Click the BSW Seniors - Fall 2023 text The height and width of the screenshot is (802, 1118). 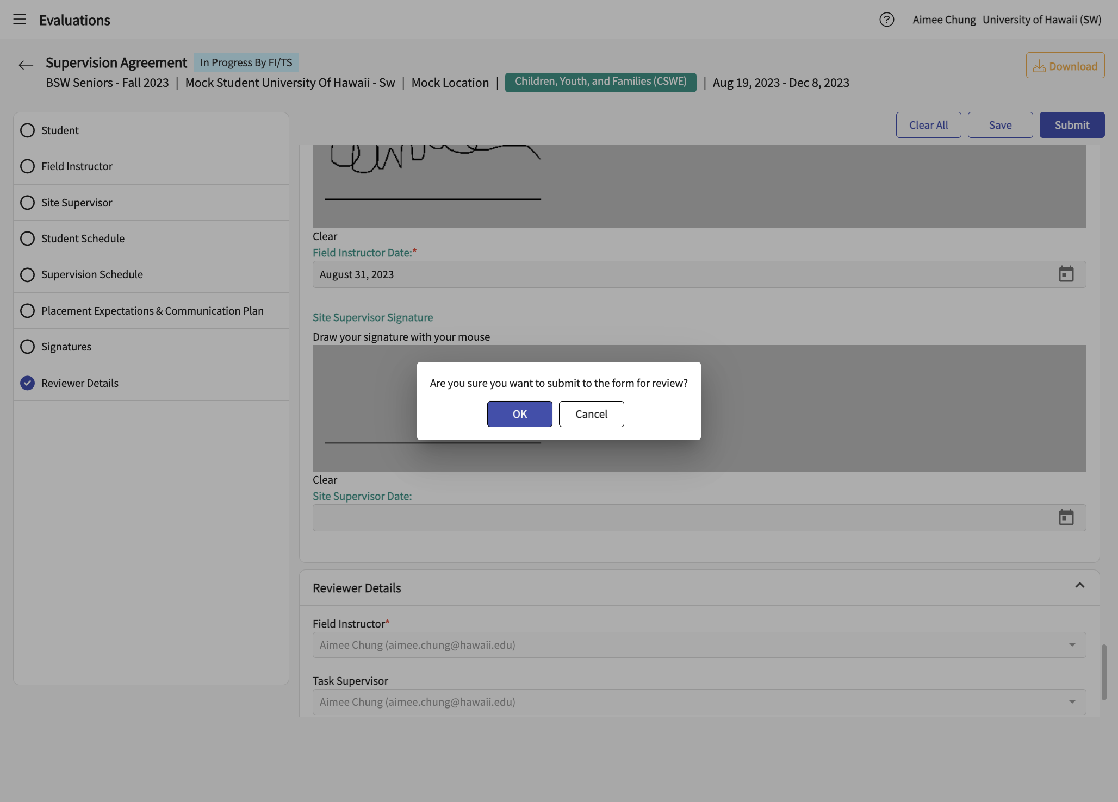pyautogui.click(x=107, y=83)
